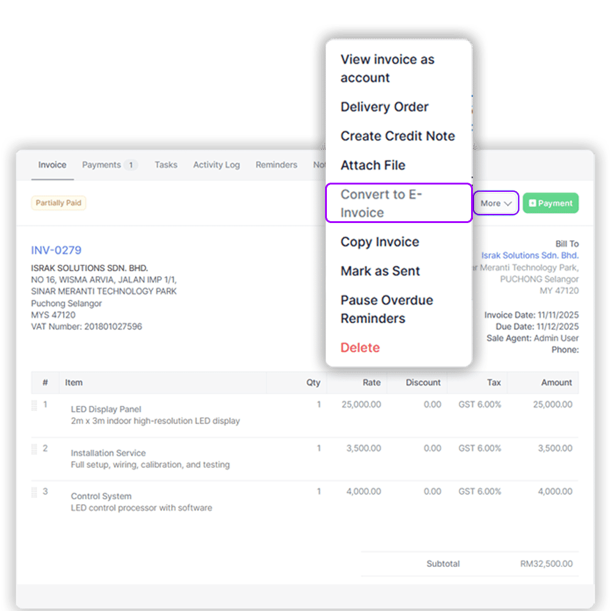The image size is (611, 611).
Task: Open the More dropdown button
Action: click(496, 203)
